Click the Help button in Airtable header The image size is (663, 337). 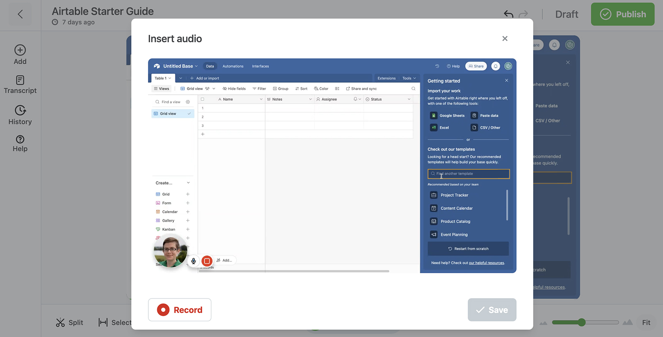(x=453, y=66)
